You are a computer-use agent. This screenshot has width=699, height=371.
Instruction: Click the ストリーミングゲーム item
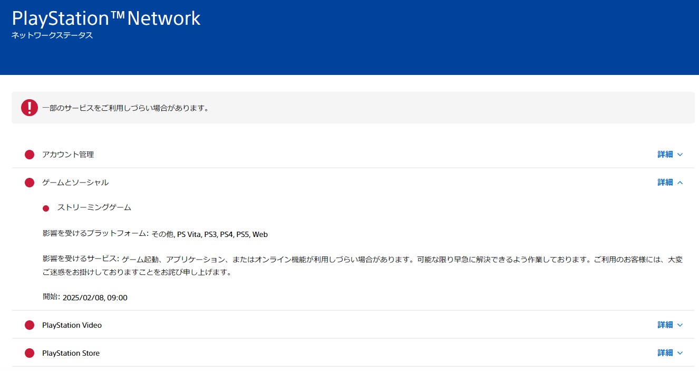pyautogui.click(x=94, y=207)
